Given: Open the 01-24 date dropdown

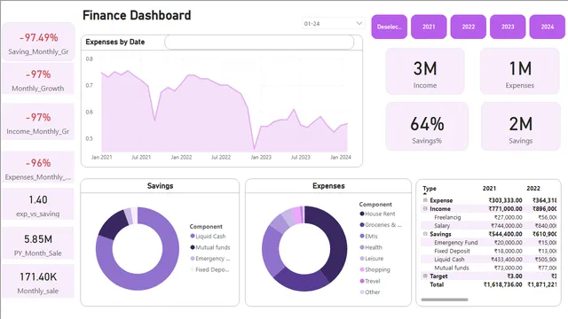Looking at the screenshot, I should (x=334, y=24).
